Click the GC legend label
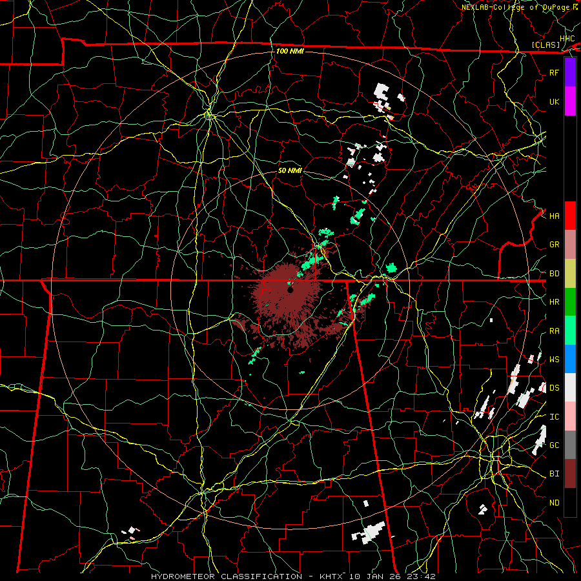Viewport: 581px width, 581px height. point(554,445)
